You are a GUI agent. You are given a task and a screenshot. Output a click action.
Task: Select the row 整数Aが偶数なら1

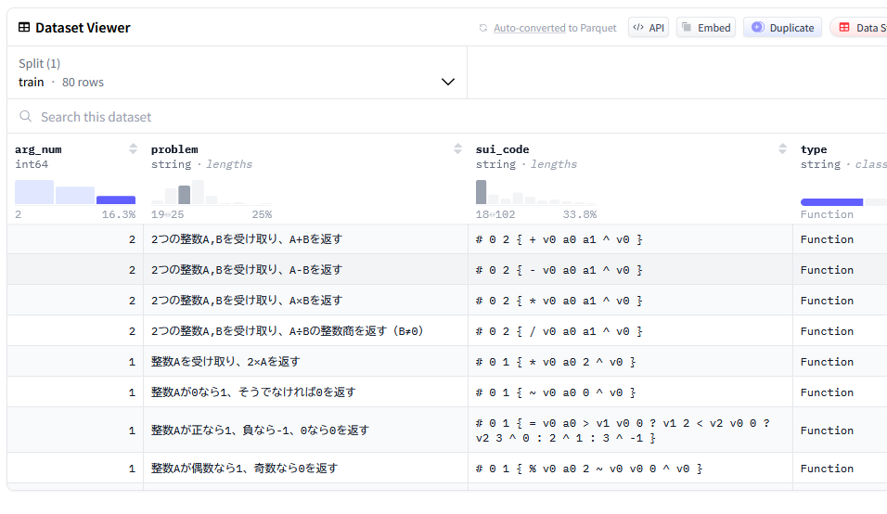(x=447, y=469)
